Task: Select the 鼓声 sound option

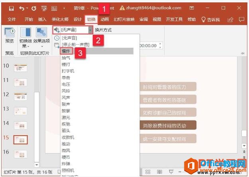Action: pos(66,104)
